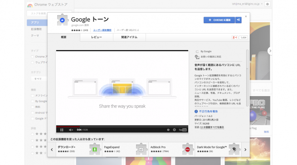Image resolution: width=297 pixels, height=165 pixels.
Task: Close the extension detail dialog
Action: tap(246, 16)
